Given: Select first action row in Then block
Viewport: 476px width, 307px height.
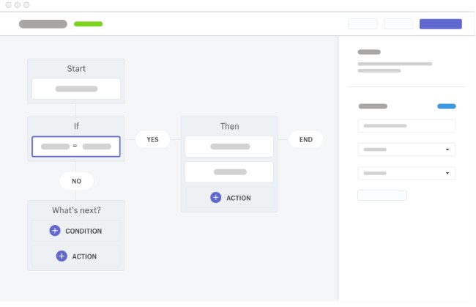Looking at the screenshot, I should click(229, 147).
